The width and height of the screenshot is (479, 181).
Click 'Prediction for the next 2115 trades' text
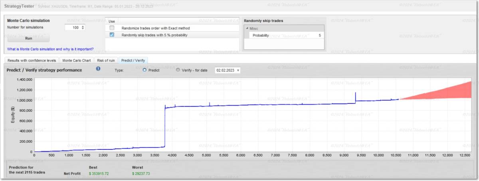click(x=27, y=170)
